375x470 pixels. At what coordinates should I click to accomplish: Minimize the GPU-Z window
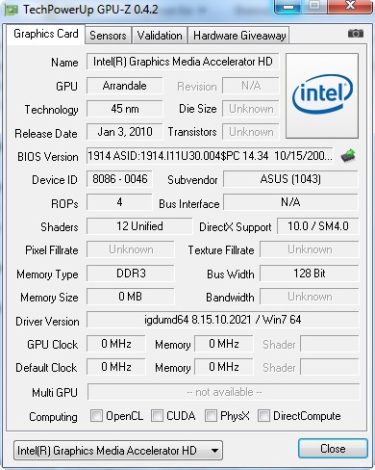click(288, 7)
